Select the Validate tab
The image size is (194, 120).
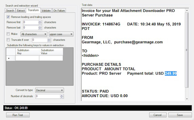pos(46,11)
